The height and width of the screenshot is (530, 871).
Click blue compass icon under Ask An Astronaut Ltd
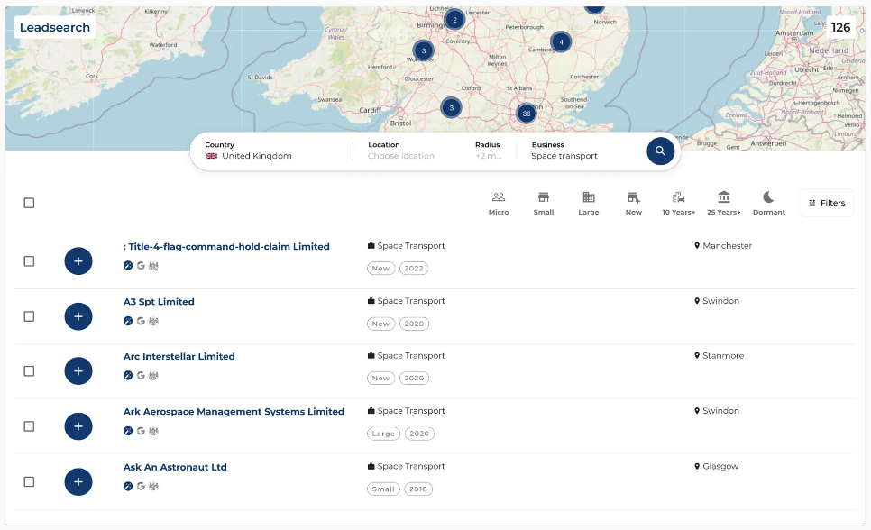pyautogui.click(x=128, y=486)
